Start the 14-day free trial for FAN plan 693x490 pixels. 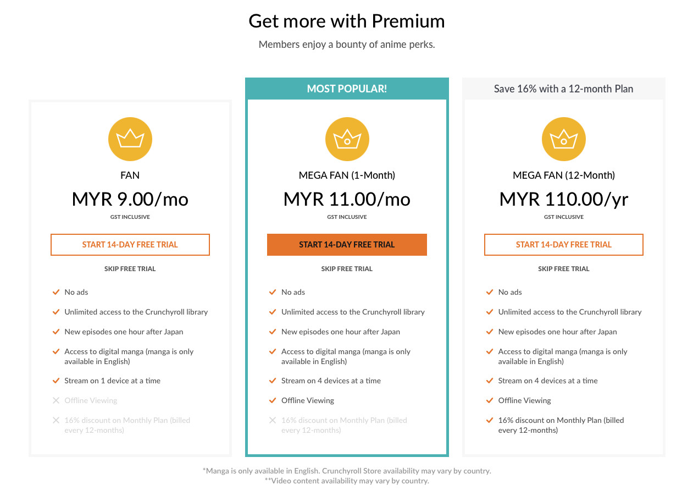click(130, 244)
